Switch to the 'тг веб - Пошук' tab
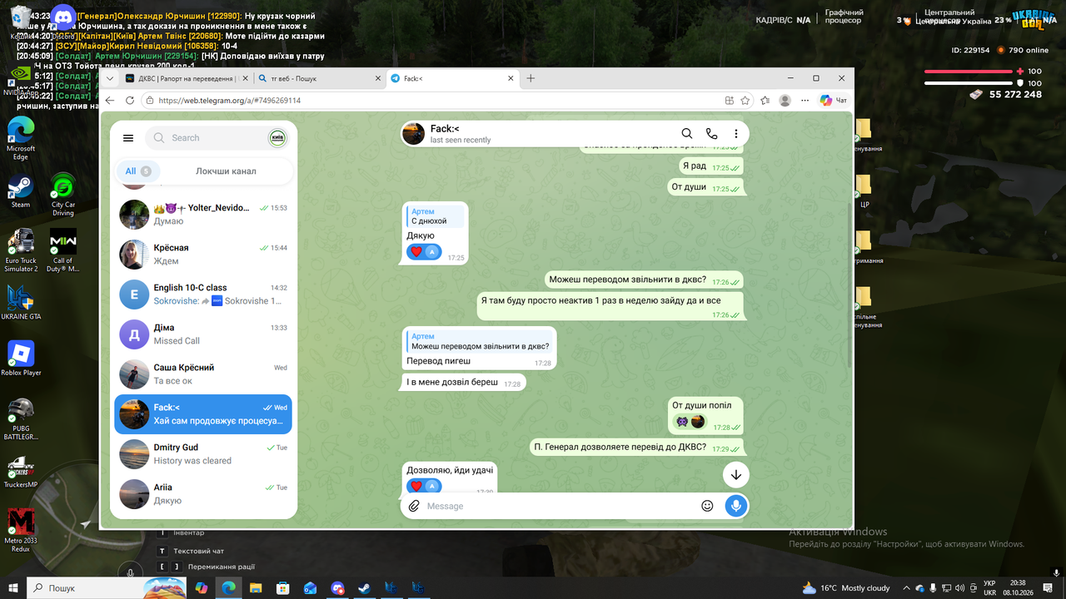 pyautogui.click(x=317, y=78)
